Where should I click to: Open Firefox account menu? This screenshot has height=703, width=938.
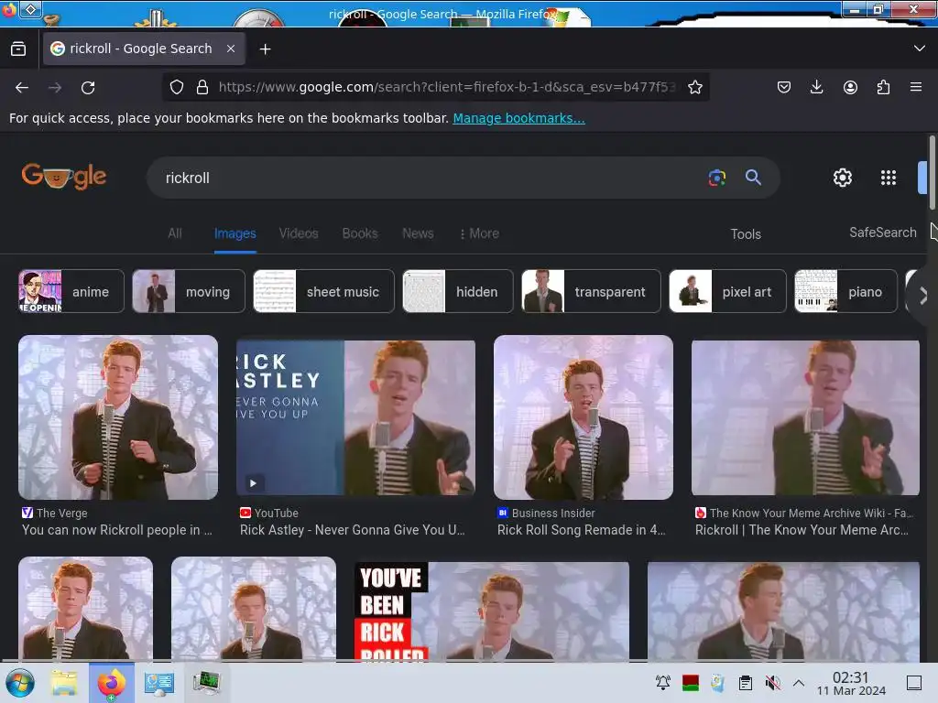850,87
